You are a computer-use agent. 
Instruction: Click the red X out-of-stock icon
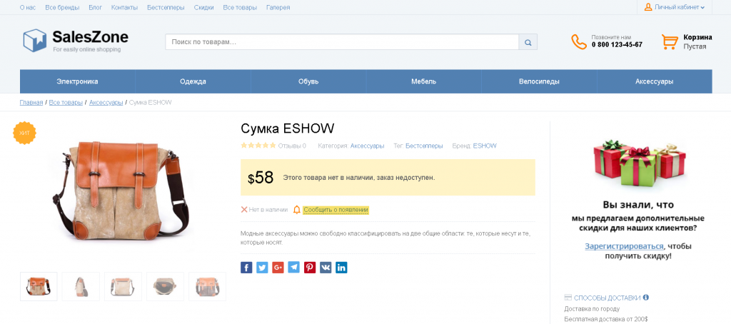pyautogui.click(x=244, y=210)
